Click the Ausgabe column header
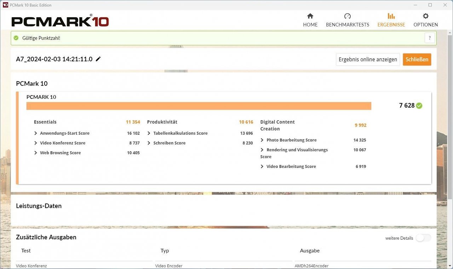 [x=310, y=251]
